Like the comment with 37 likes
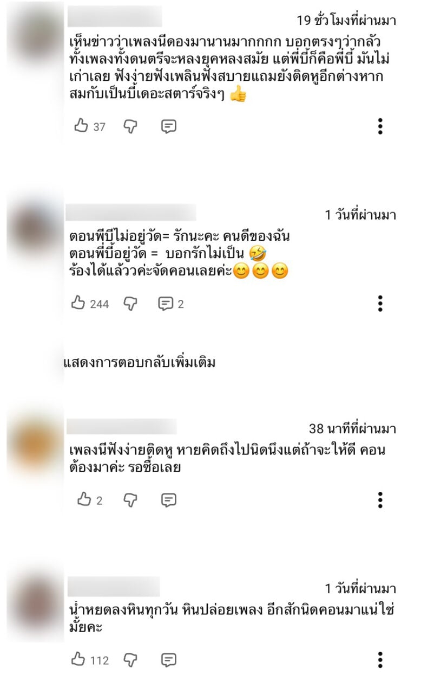421x694 pixels. 81,126
